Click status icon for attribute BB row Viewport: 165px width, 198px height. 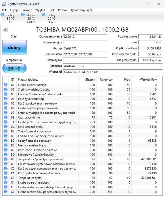click(x=6, y=145)
